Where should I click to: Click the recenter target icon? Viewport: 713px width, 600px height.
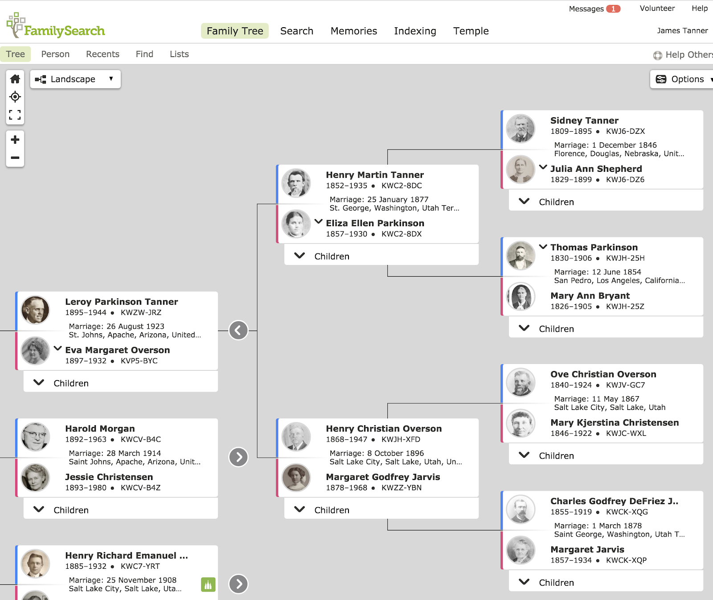coord(15,97)
